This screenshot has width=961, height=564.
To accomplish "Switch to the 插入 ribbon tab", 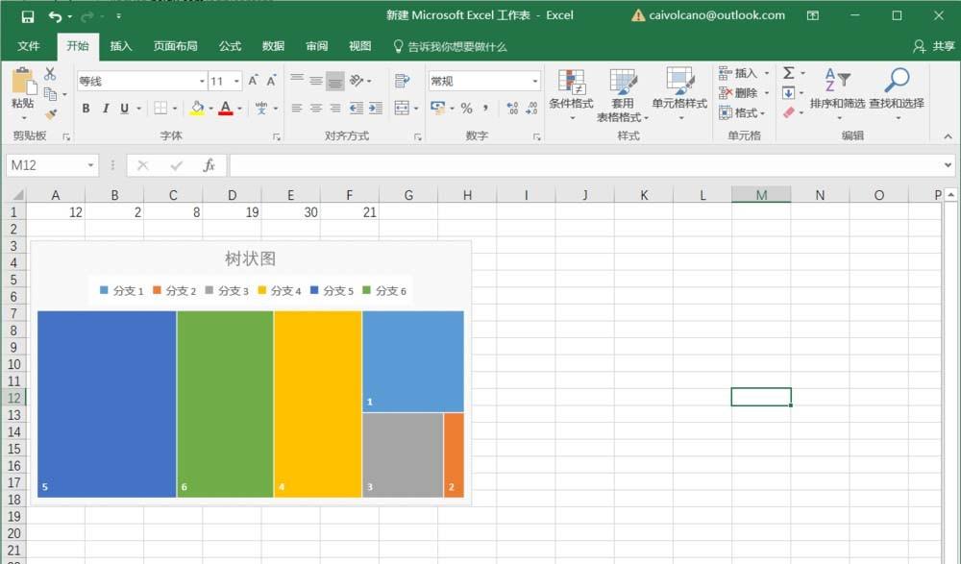I will 119,45.
